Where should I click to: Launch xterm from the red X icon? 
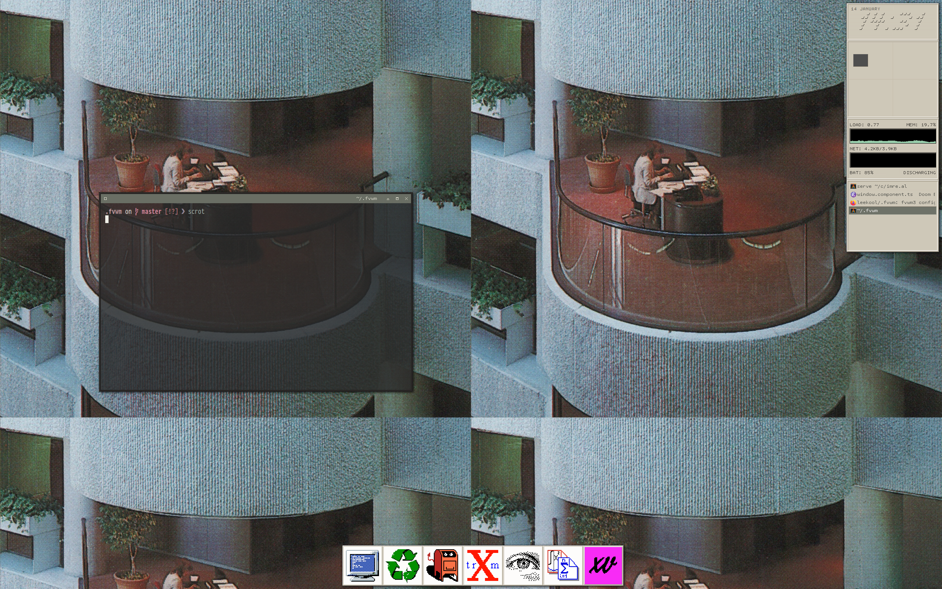click(x=483, y=565)
